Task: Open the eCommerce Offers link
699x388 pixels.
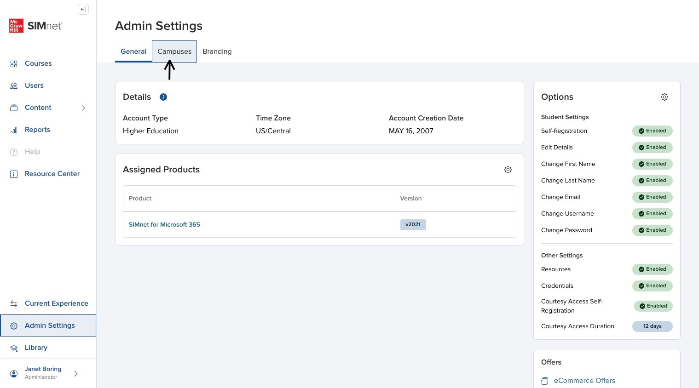Action: (584, 381)
